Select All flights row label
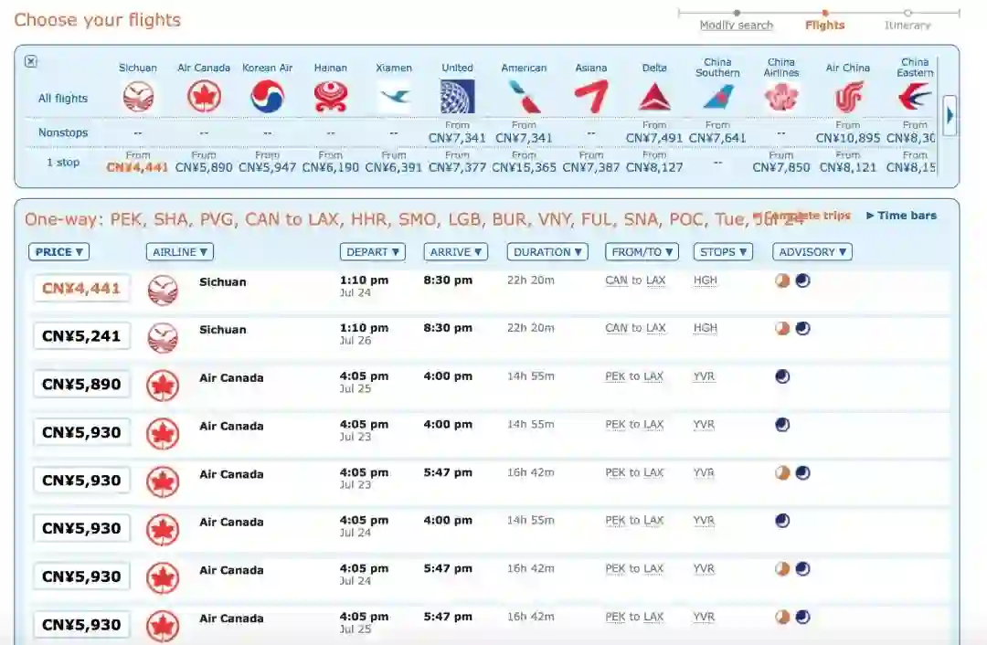987x645 pixels. [x=63, y=98]
